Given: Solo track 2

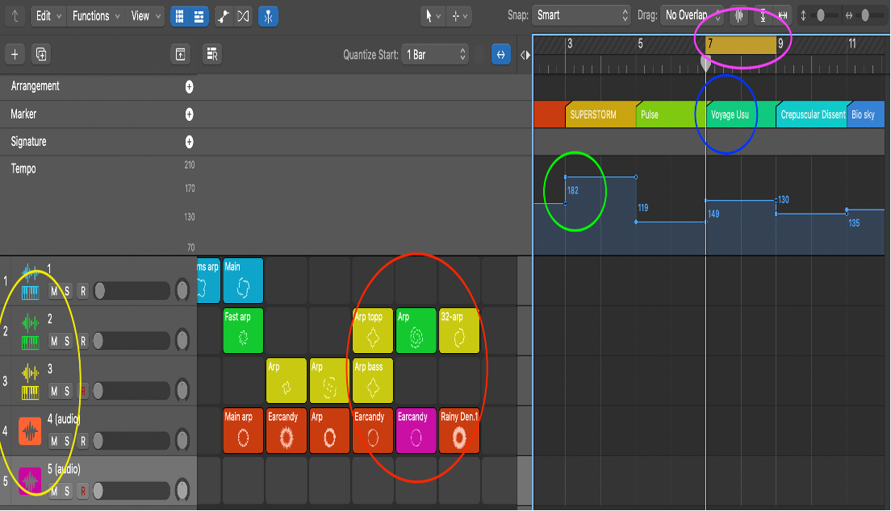Looking at the screenshot, I should coord(68,341).
